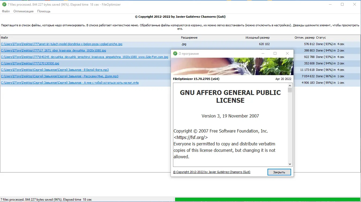Click the «FileOptimizer 15.70.2705 (x64)» version text
The image size is (361, 202).
(196, 79)
